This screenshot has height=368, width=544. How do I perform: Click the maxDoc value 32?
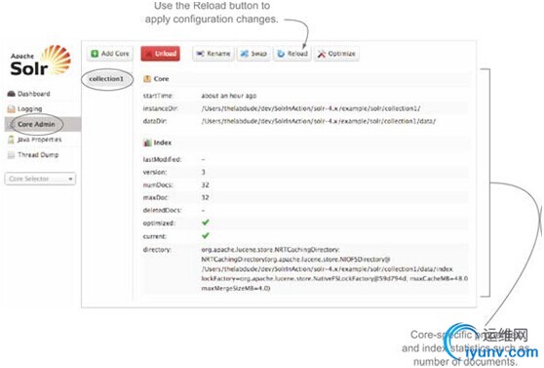205,197
